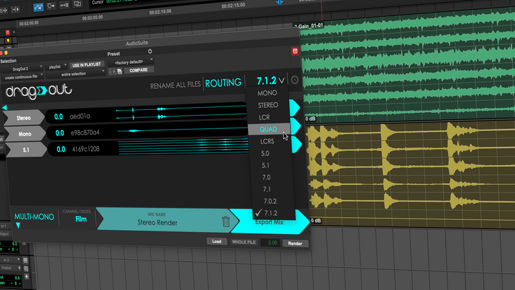Click the link track selection toolbar icon
Image resolution: width=515 pixels, height=290 pixels.
tap(64, 5)
